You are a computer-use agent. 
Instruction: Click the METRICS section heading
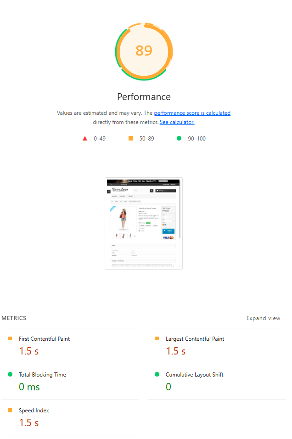click(x=14, y=318)
